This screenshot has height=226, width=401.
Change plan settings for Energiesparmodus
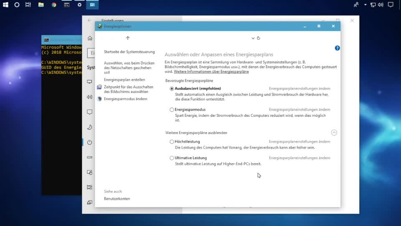point(299,109)
